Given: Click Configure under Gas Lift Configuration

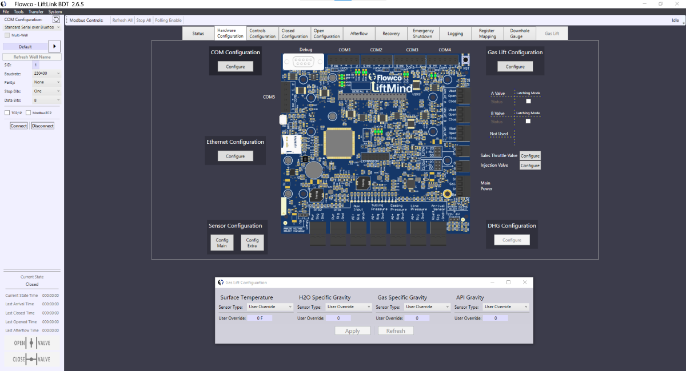Looking at the screenshot, I should pos(515,67).
